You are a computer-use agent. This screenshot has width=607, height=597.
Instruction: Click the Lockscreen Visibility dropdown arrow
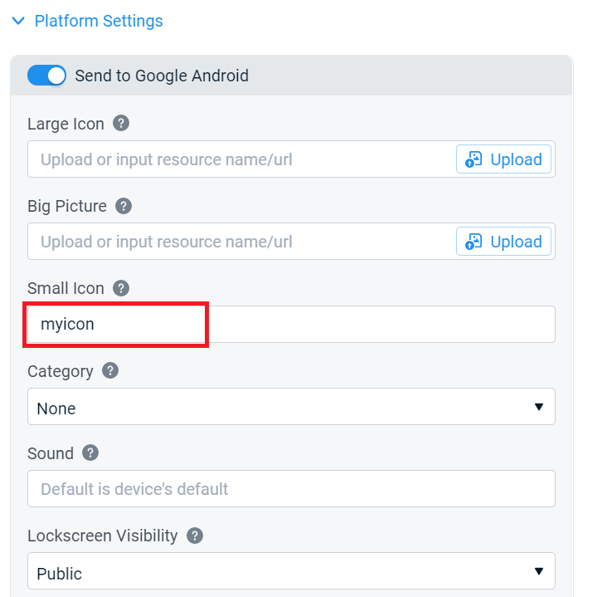[539, 571]
